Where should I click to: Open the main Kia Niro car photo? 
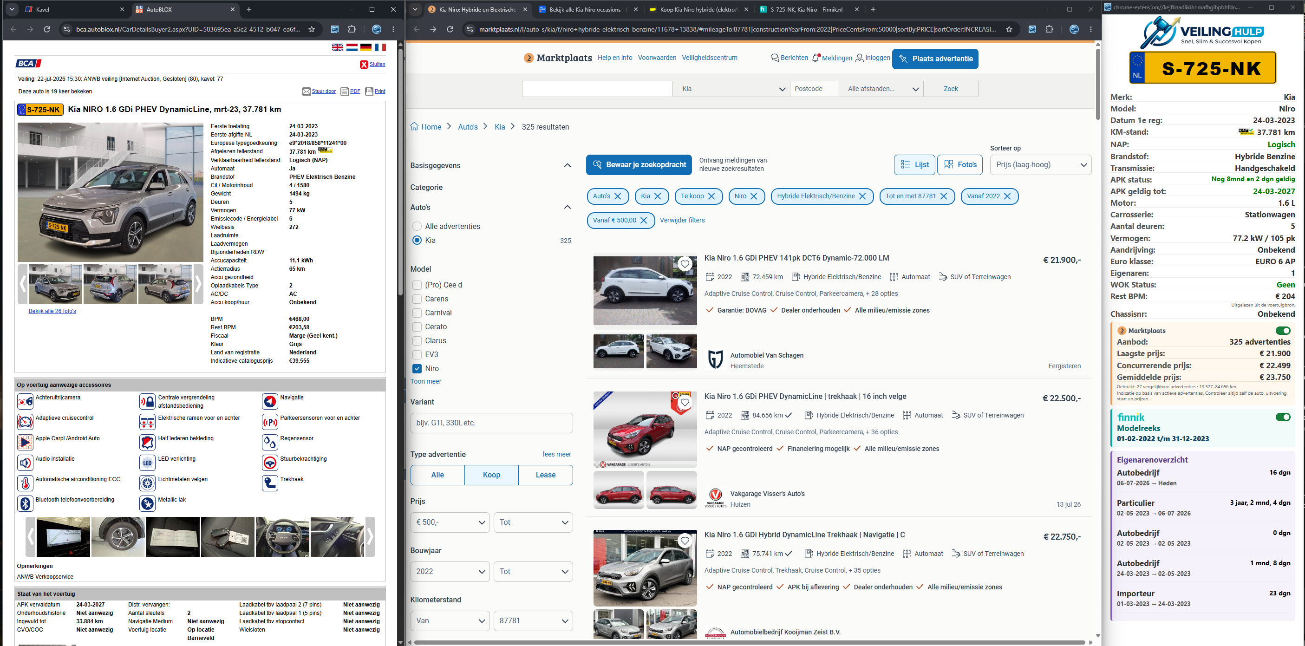tap(111, 192)
